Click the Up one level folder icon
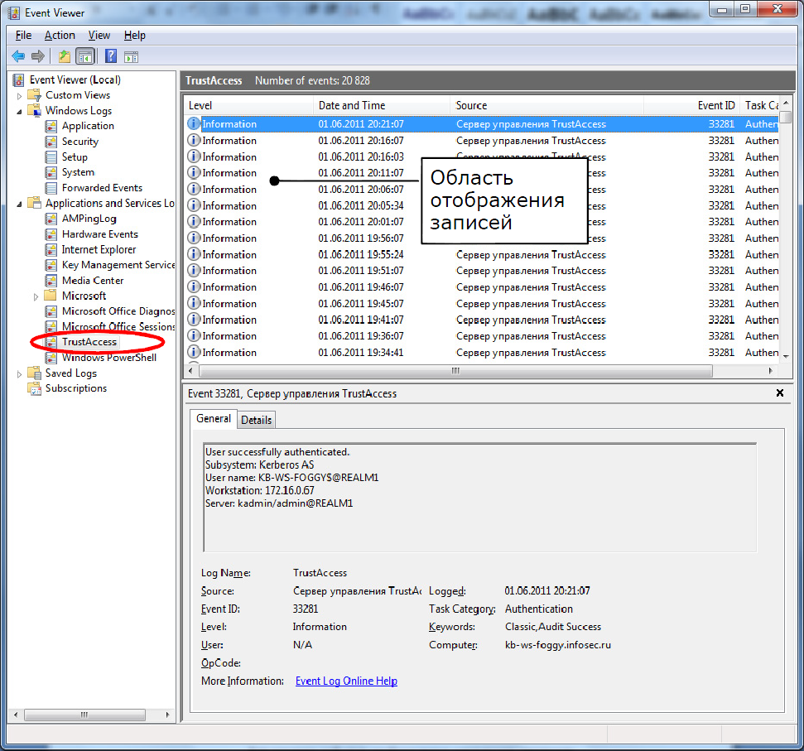Image resolution: width=804 pixels, height=751 pixels. coord(64,55)
